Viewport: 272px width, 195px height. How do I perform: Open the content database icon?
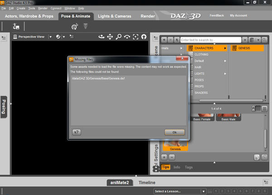coord(252,40)
